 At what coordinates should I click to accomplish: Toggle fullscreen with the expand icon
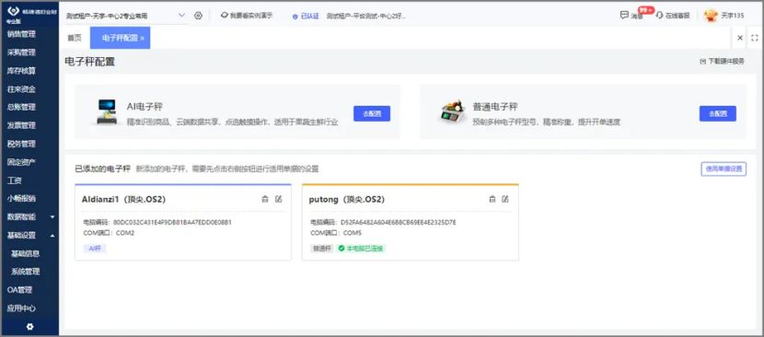click(x=755, y=38)
